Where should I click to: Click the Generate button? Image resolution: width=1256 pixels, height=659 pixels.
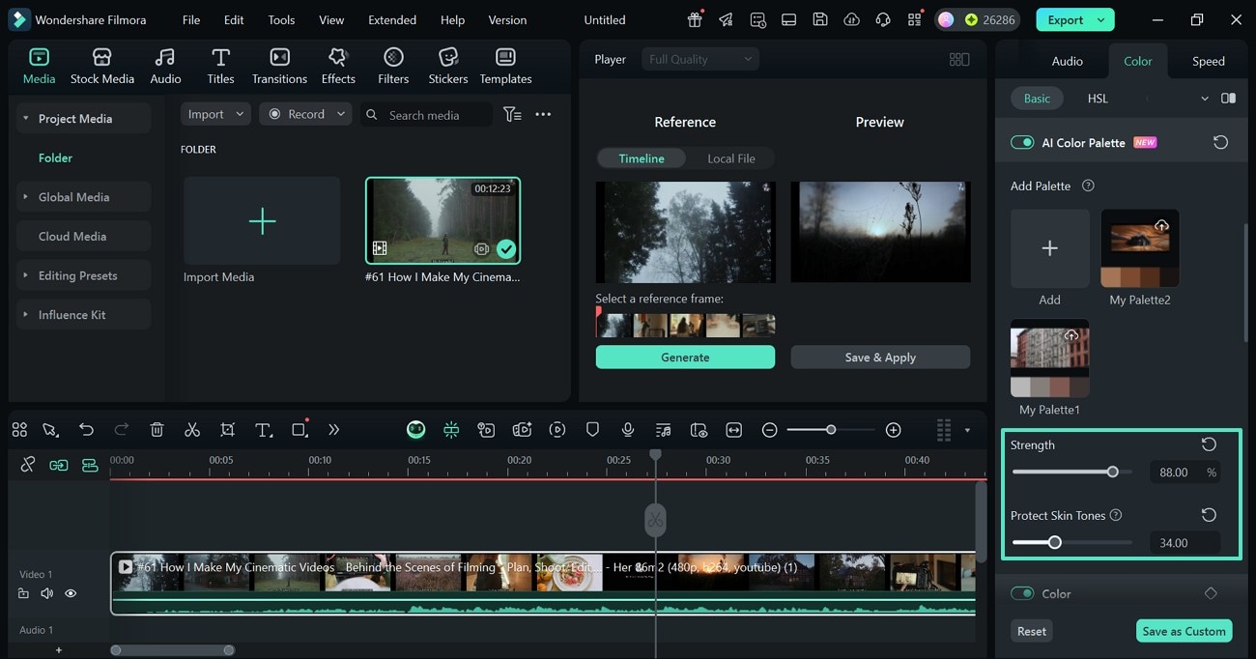(685, 358)
